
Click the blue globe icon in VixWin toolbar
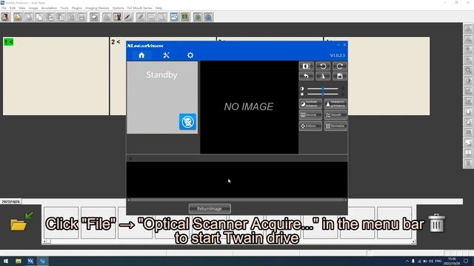pyautogui.click(x=208, y=17)
